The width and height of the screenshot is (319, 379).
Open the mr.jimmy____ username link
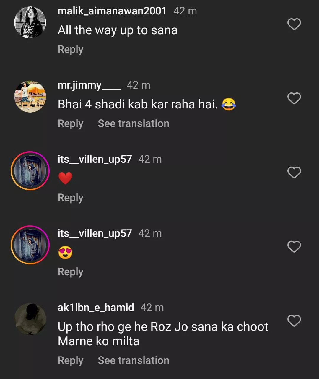(x=89, y=85)
